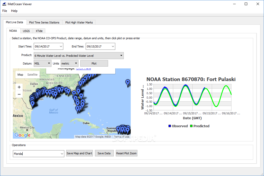Click the Save Data button

104,153
